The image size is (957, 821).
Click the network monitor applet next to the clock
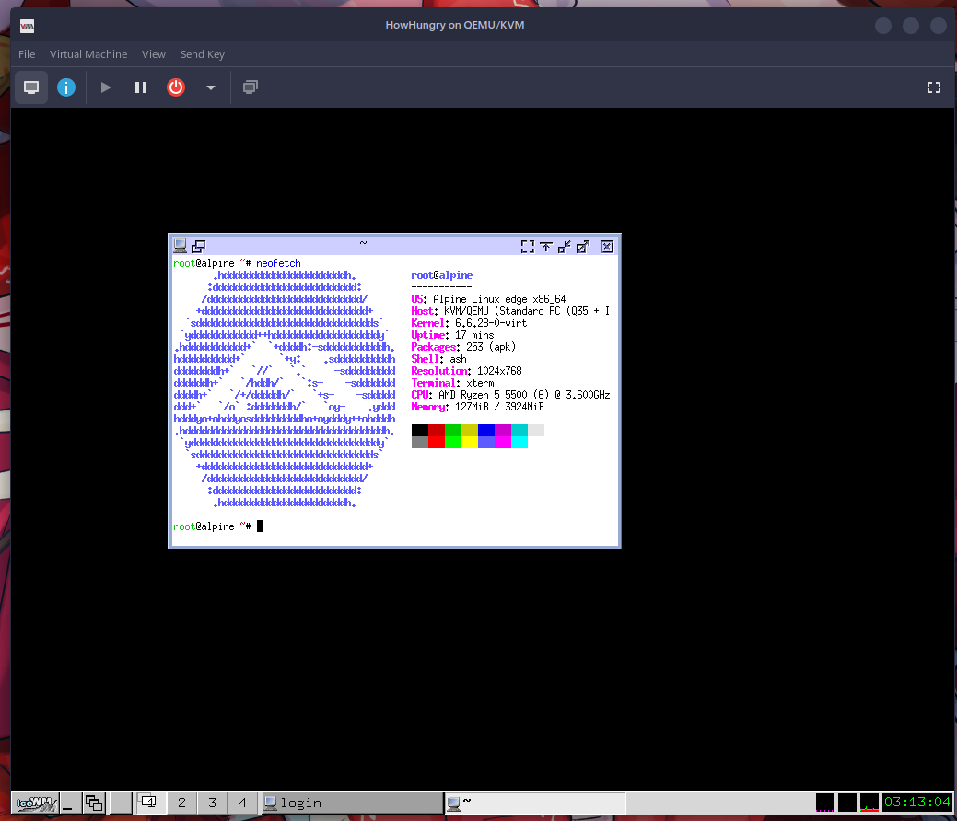(x=869, y=802)
